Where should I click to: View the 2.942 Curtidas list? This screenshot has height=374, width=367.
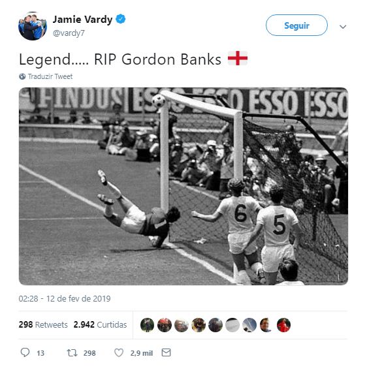[x=100, y=324]
